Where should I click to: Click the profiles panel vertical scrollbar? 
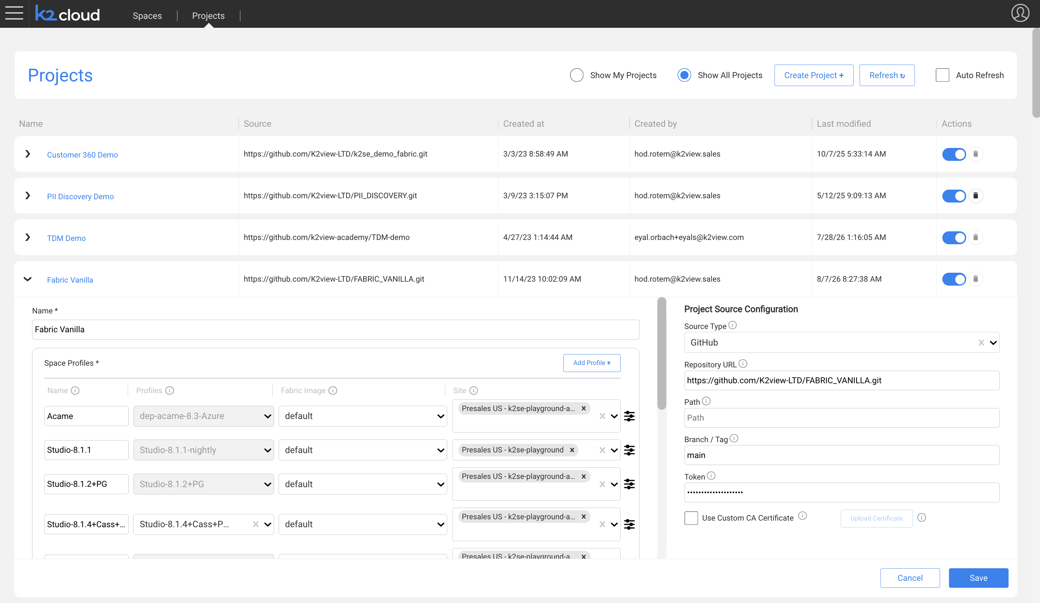(662, 353)
